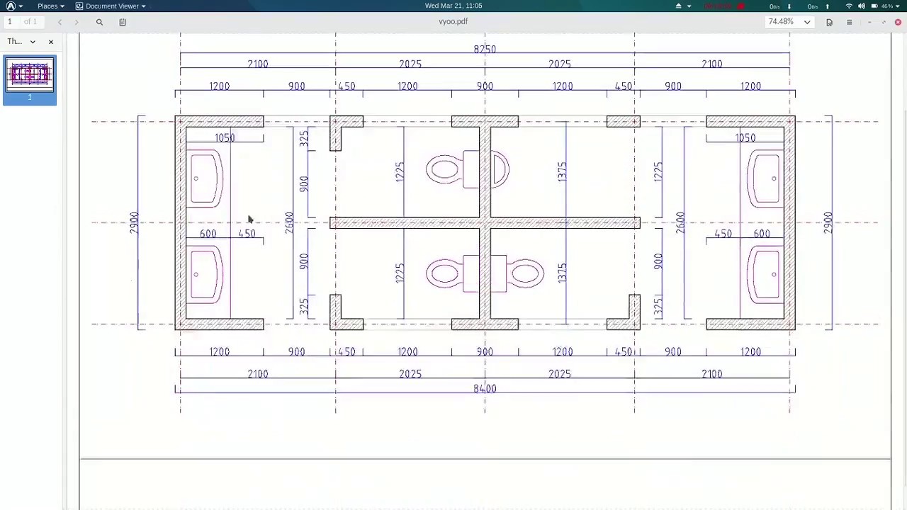Open the Document Viewer app menu
Screen dimensions: 907x510
pyautogui.click(x=111, y=6)
